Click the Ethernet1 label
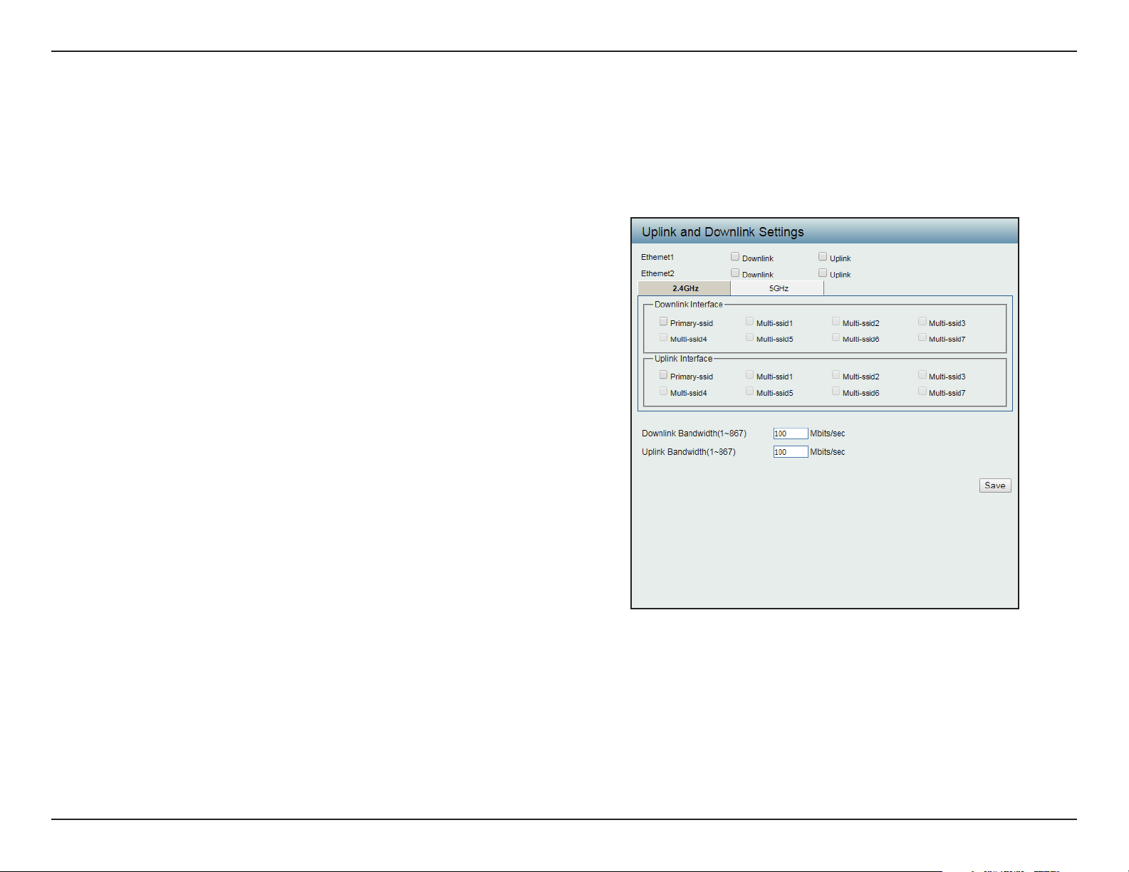Viewport: 1129px width, 872px height. (x=657, y=257)
